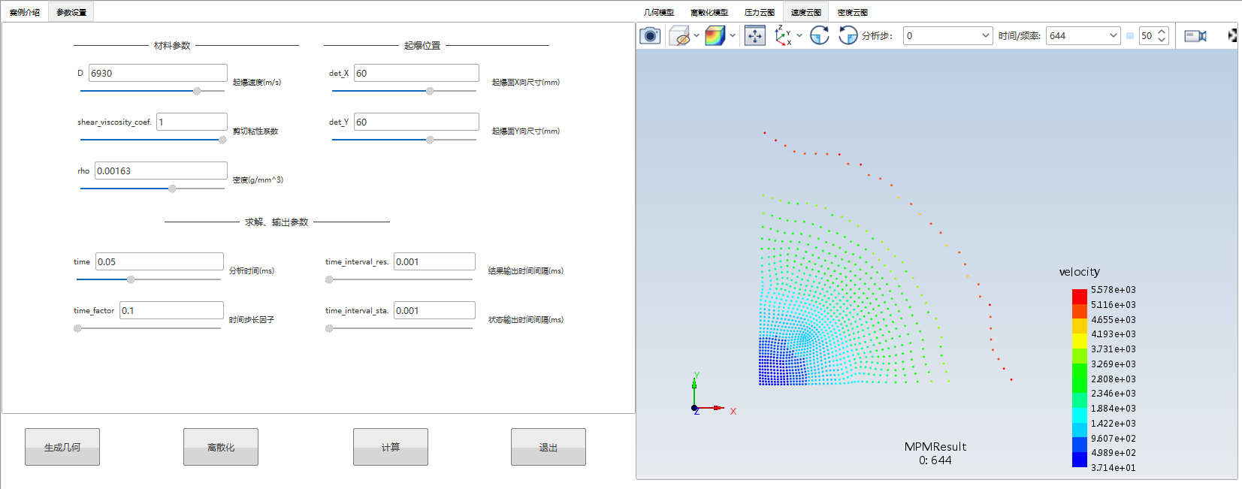Click the det_Y slider handle
The image size is (1242, 489).
pos(430,140)
